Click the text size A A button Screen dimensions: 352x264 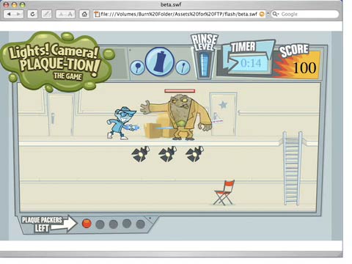pos(65,14)
